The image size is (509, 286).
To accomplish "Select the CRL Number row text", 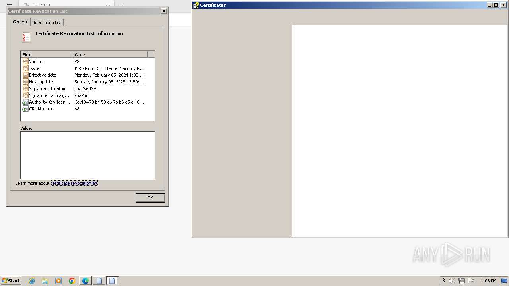I will click(x=41, y=109).
